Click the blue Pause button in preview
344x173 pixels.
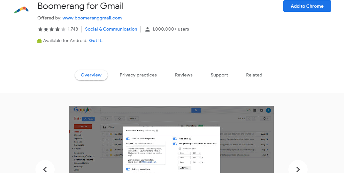click(88, 119)
